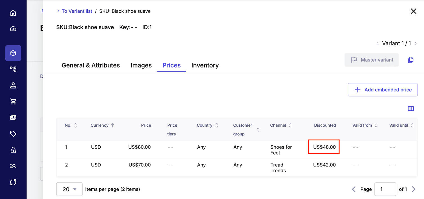This screenshot has width=424, height=199.
Task: Open the Categories hierarchy icon
Action: pyautogui.click(x=13, y=69)
